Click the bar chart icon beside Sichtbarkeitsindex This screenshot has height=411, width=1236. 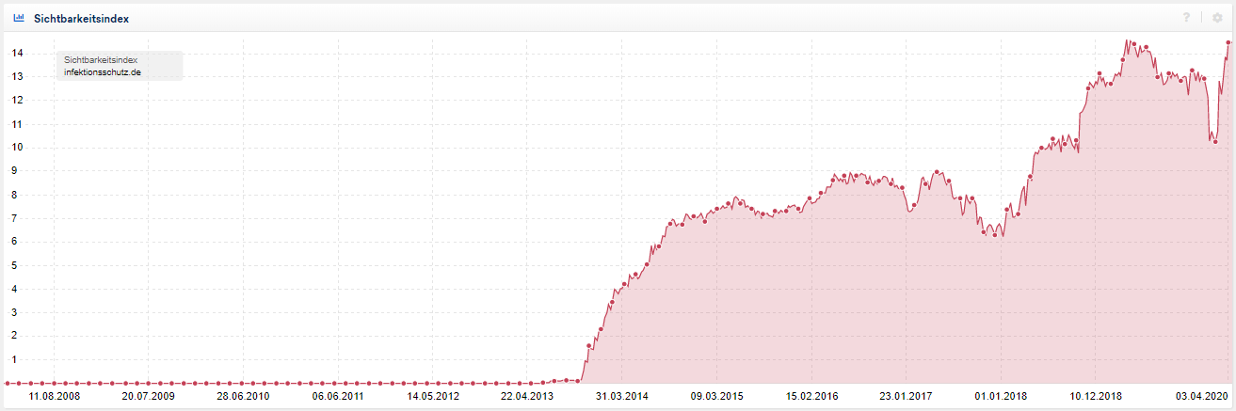(x=19, y=18)
